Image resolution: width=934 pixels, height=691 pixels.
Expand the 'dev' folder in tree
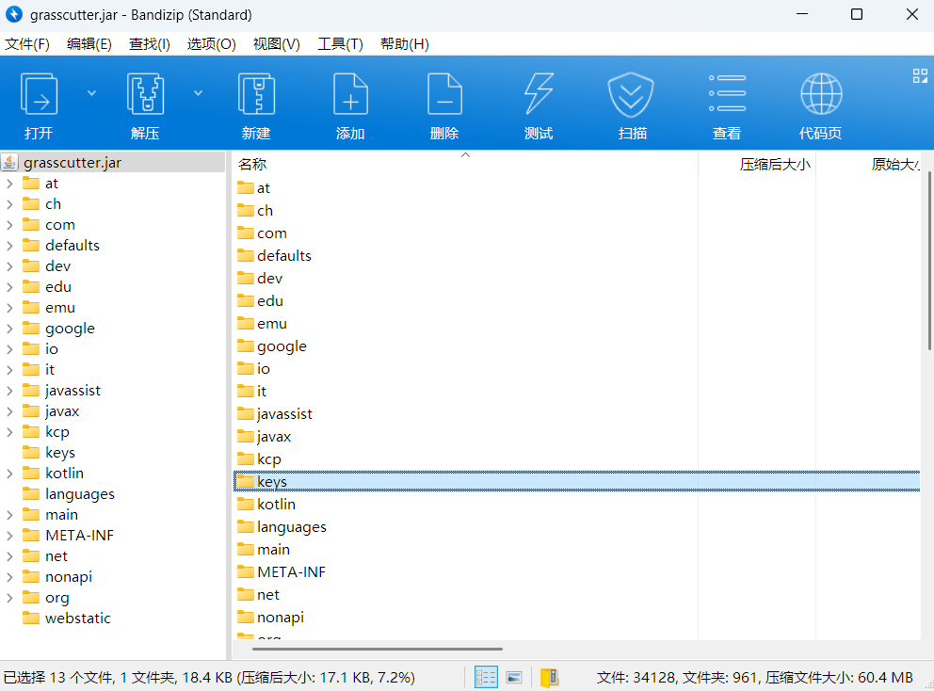point(9,266)
